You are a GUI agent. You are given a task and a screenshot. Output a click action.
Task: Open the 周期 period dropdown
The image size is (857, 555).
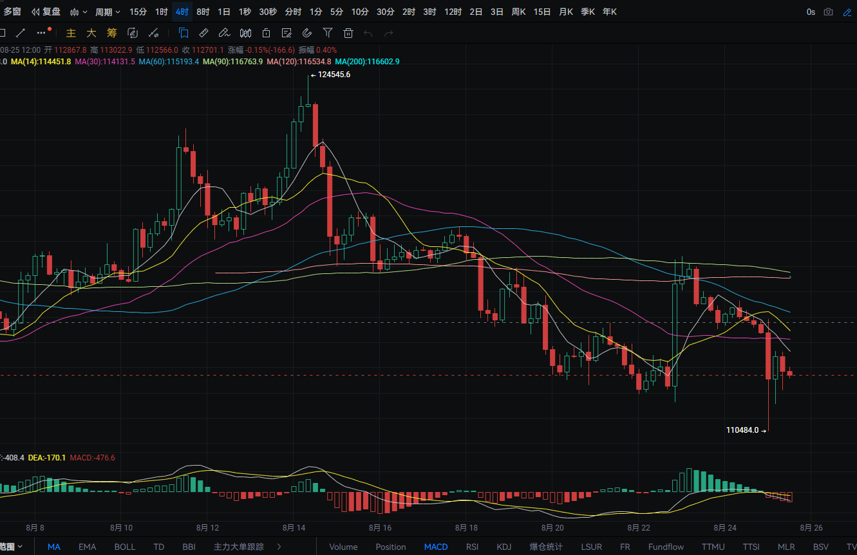pos(108,12)
